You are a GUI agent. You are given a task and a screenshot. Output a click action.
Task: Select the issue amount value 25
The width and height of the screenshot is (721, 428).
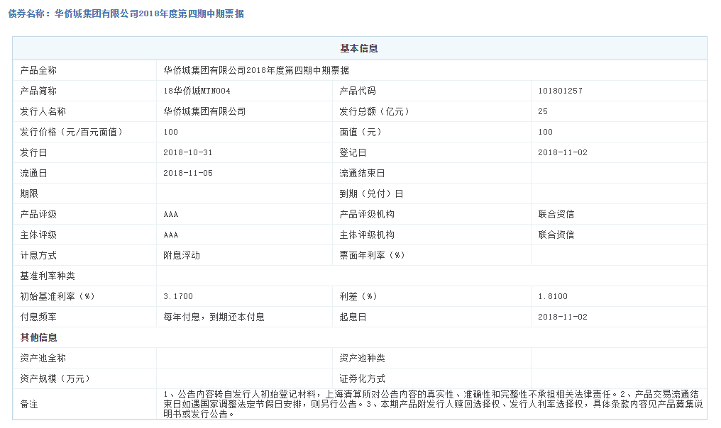(x=543, y=111)
